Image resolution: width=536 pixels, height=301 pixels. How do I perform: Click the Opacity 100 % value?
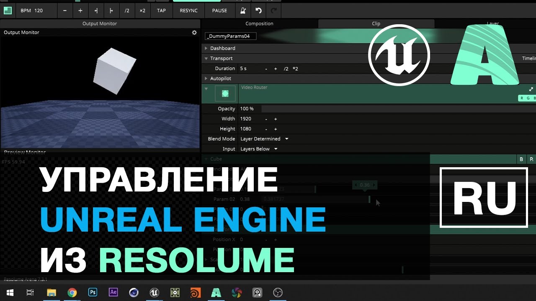click(247, 109)
